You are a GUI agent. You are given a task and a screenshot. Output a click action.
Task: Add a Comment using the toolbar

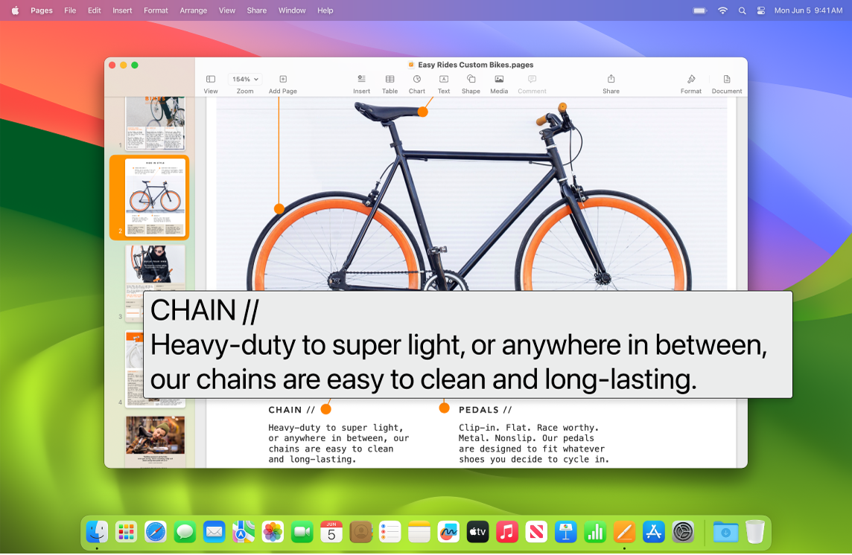(531, 82)
